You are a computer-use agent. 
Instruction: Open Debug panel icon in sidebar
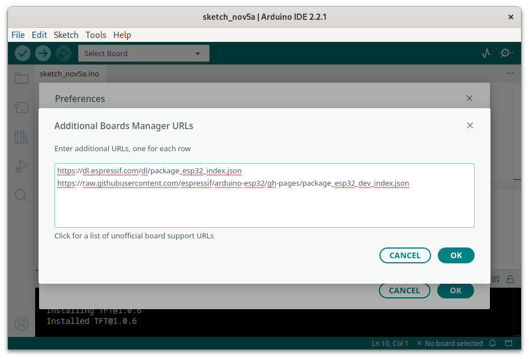pyautogui.click(x=22, y=166)
